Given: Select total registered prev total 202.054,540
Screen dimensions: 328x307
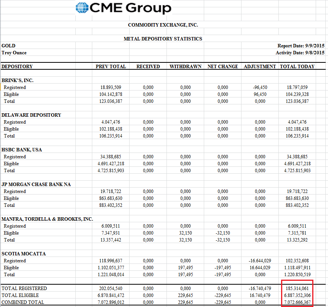Looking at the screenshot, I should 111,289.
